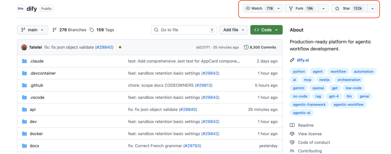Open the green Code dropdown button
This screenshot has width=391, height=154.
point(266,30)
